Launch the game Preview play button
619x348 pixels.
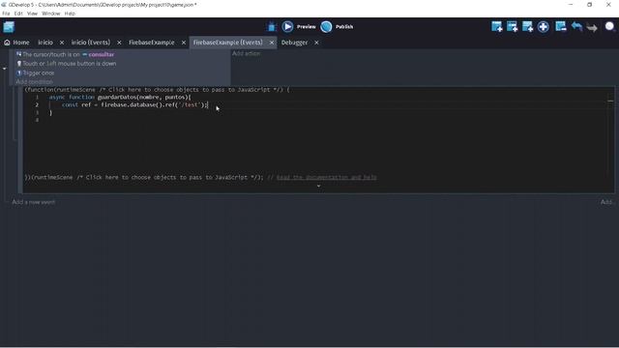(x=287, y=26)
